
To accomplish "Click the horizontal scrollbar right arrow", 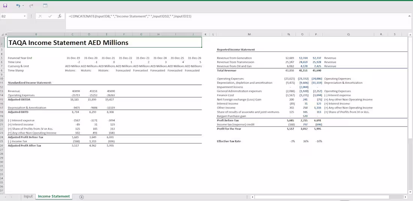I will point(405,197).
